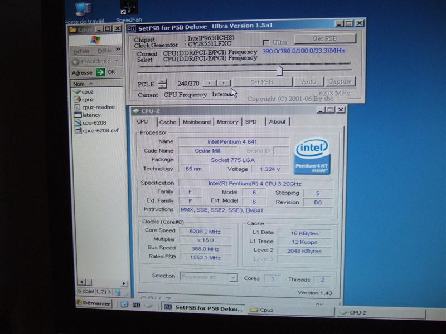Select the latency file icon

pos(77,115)
